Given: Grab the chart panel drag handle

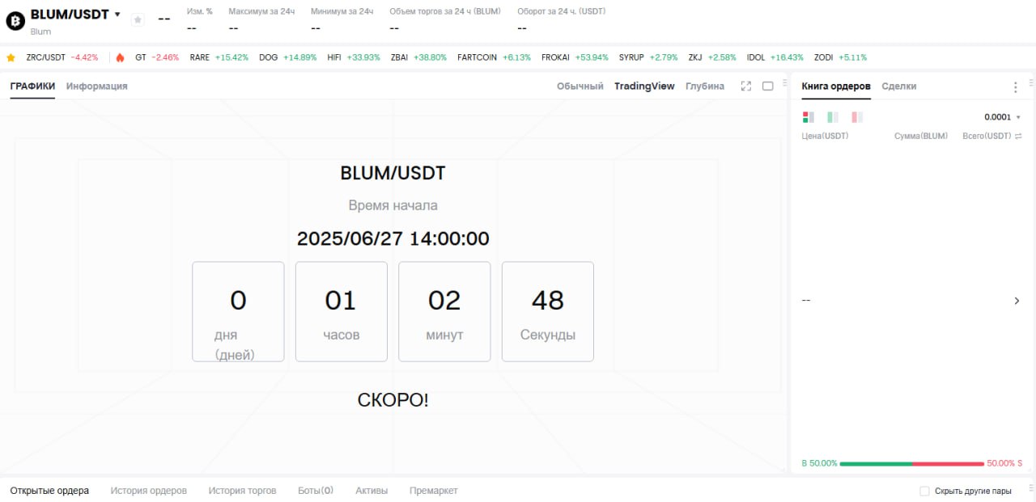Looking at the screenshot, I should click(x=784, y=82).
